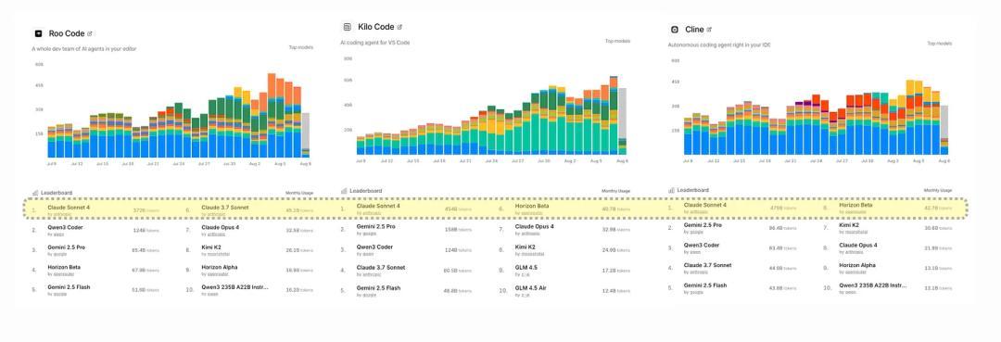Click the Leaderboard chart icon under Kilo Code
This screenshot has width=1001, height=342.
[344, 190]
